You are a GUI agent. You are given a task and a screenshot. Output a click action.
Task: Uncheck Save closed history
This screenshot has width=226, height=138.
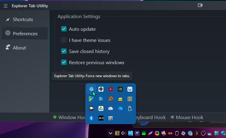click(64, 51)
